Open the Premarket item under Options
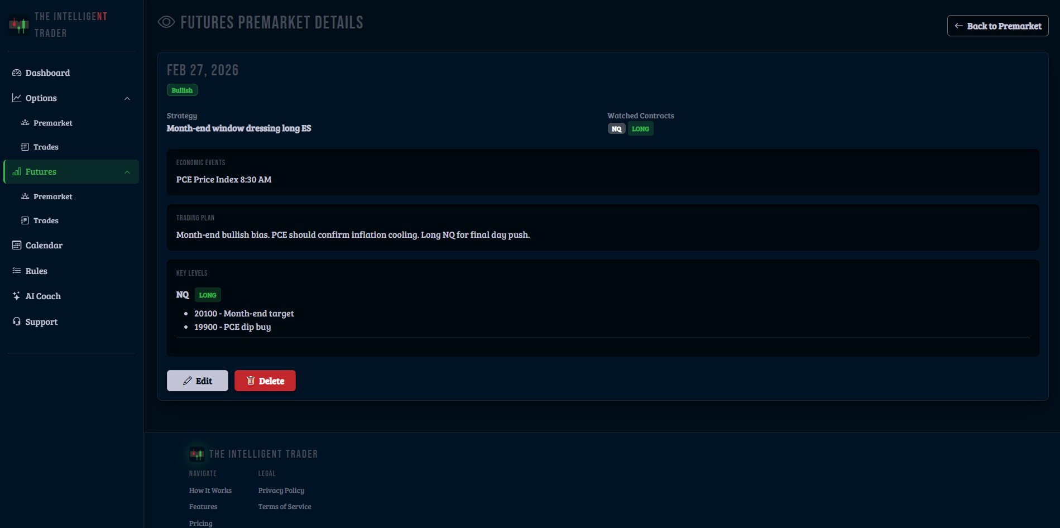This screenshot has width=1060, height=528. pyautogui.click(x=53, y=123)
